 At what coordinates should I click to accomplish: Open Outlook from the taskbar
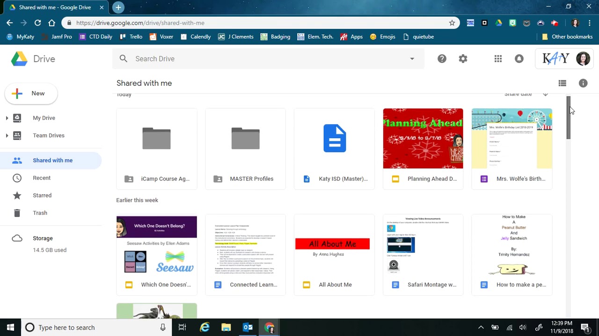[x=248, y=328]
